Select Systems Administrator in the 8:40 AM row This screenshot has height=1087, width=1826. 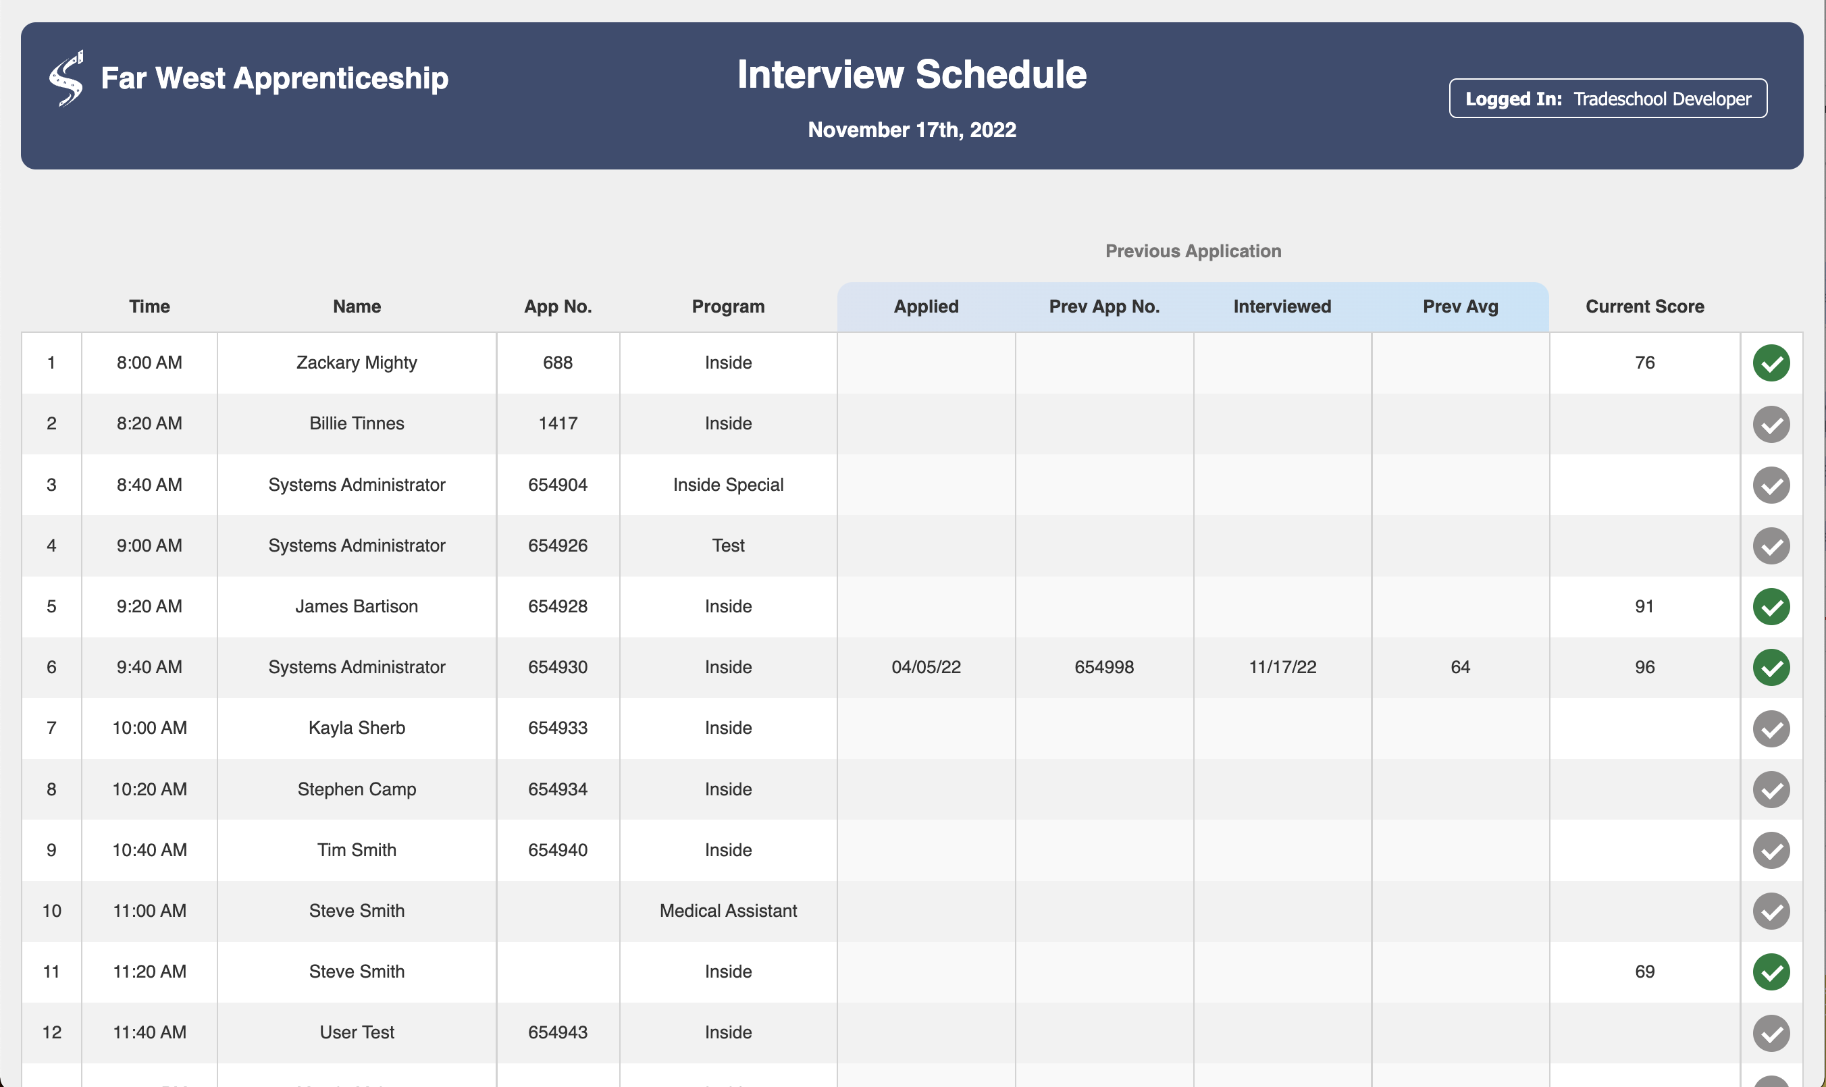click(x=357, y=484)
